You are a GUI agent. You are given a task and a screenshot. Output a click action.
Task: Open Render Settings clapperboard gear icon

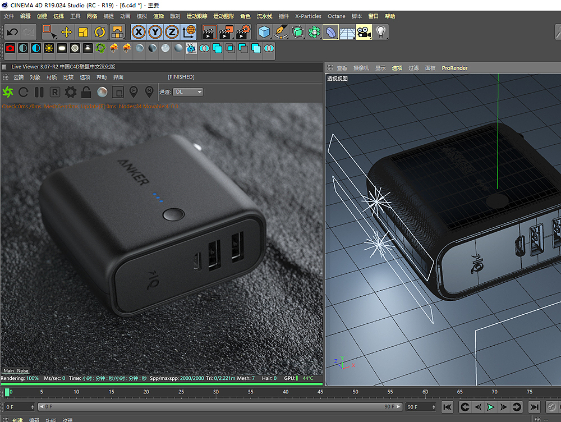[243, 32]
